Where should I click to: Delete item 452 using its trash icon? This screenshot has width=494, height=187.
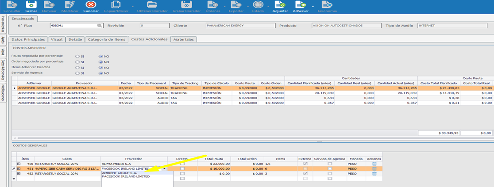pyautogui.click(x=374, y=173)
